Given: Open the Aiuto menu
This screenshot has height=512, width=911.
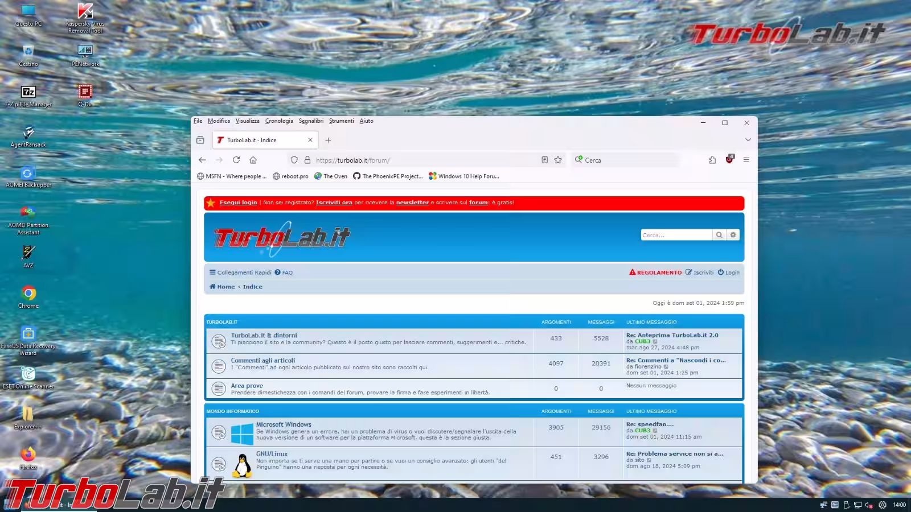Looking at the screenshot, I should click(366, 121).
